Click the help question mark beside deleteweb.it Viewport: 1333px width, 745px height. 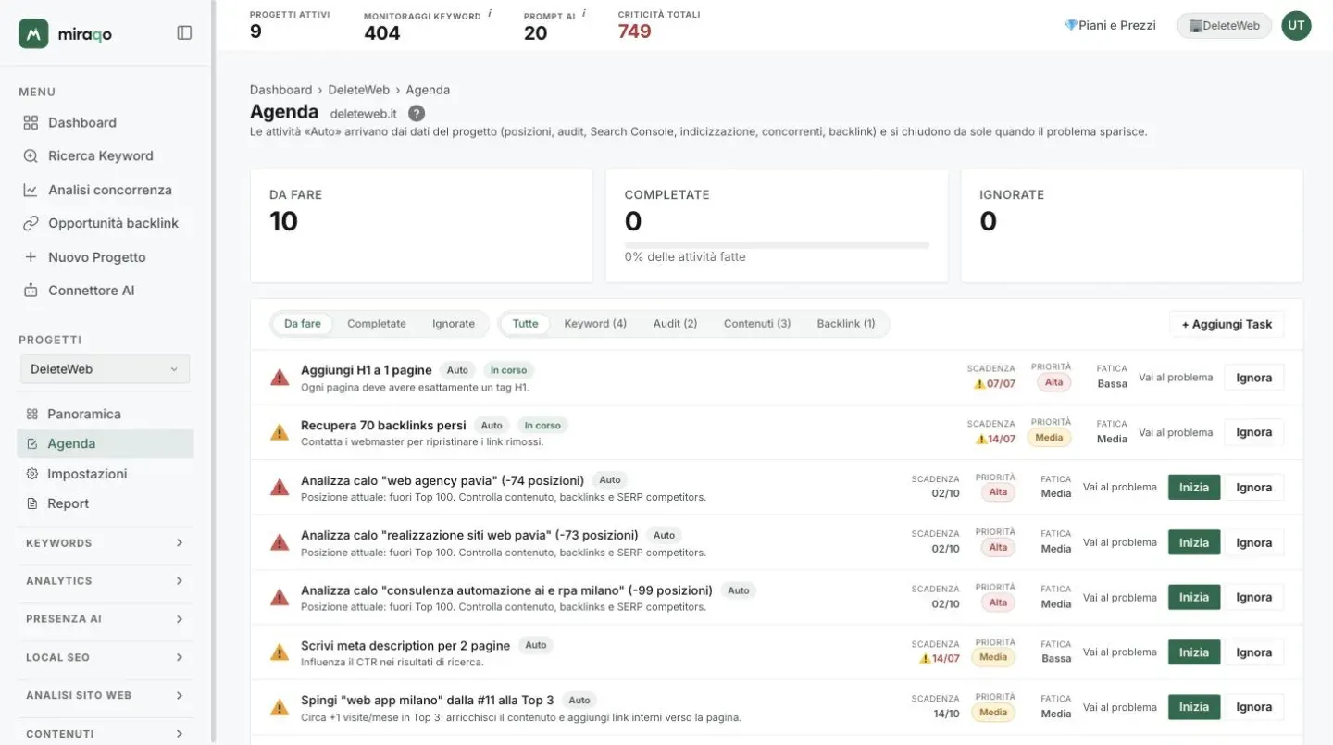(x=417, y=113)
